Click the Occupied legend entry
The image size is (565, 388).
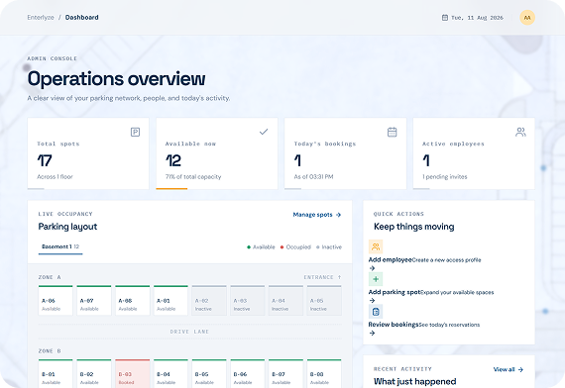click(295, 246)
